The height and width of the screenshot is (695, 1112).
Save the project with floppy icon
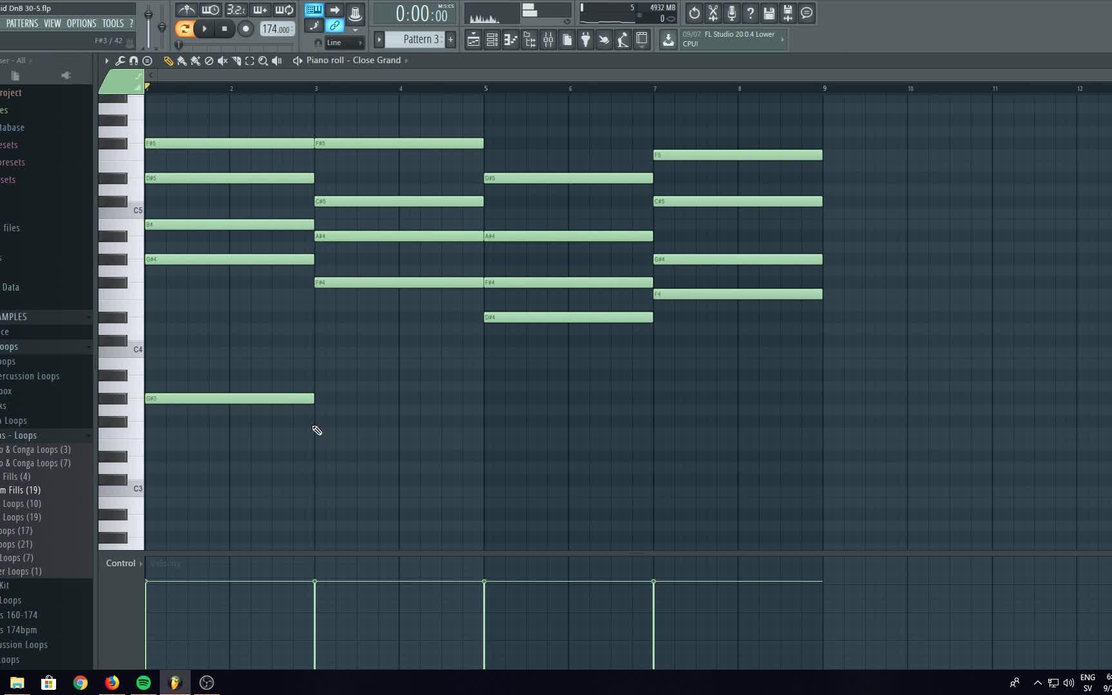point(769,13)
